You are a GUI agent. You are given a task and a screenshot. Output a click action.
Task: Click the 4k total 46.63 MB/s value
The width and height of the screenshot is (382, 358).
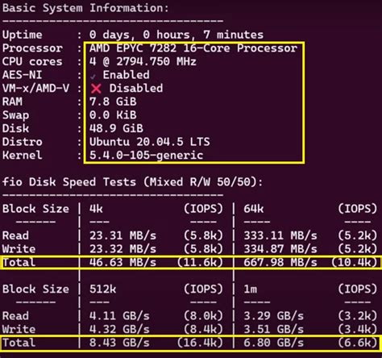(x=122, y=262)
